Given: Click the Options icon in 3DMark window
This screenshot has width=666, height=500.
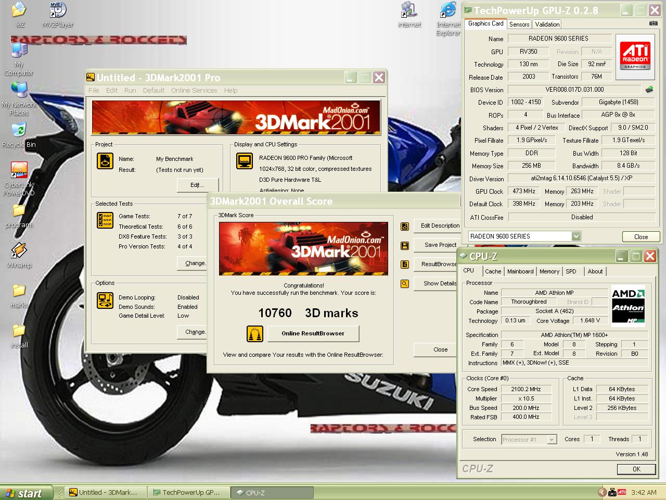Looking at the screenshot, I should pyautogui.click(x=105, y=301).
